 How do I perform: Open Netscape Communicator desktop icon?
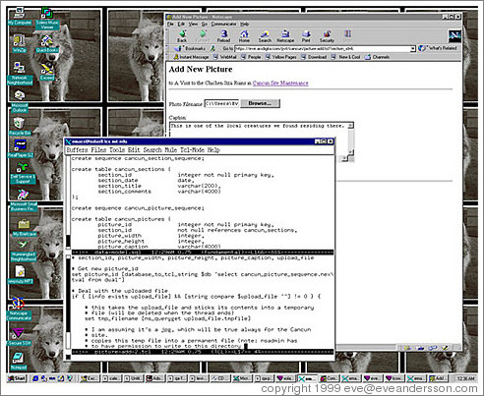(19, 309)
